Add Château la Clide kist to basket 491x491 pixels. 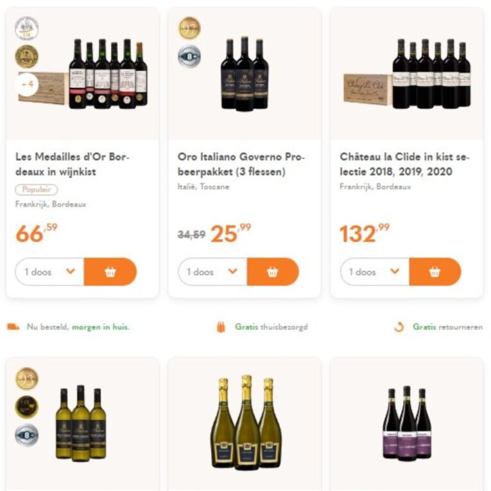coord(435,271)
